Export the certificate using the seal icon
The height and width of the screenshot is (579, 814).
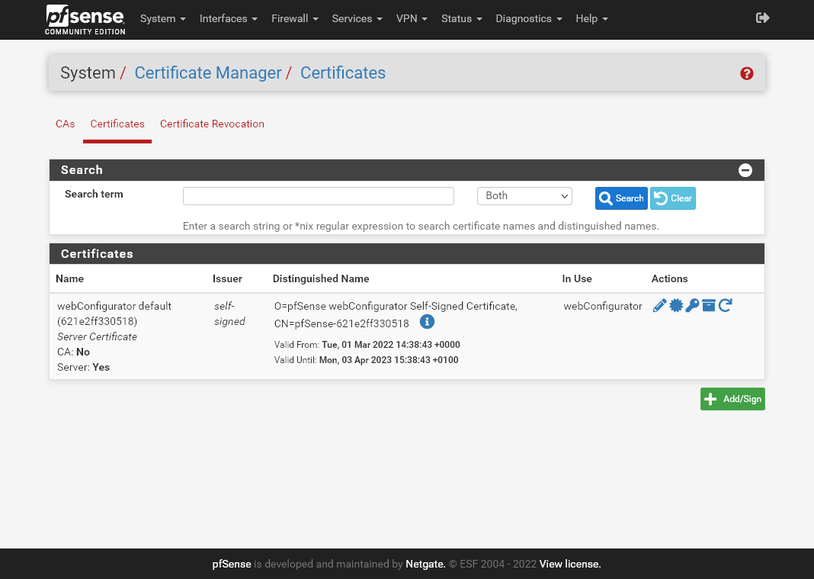[x=676, y=305]
